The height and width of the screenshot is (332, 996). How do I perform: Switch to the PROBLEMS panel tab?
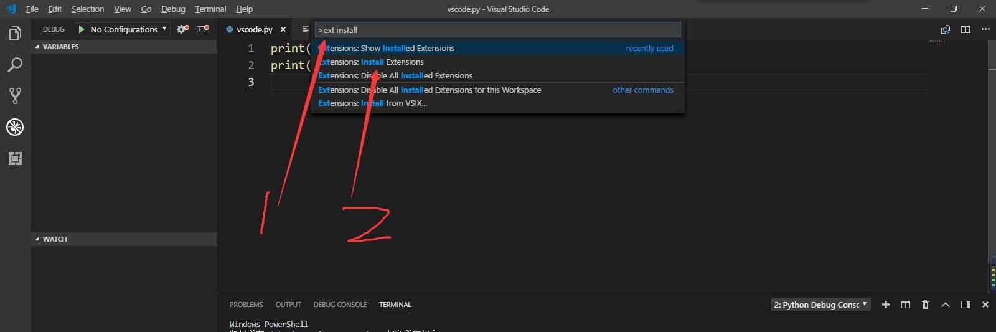click(x=246, y=305)
